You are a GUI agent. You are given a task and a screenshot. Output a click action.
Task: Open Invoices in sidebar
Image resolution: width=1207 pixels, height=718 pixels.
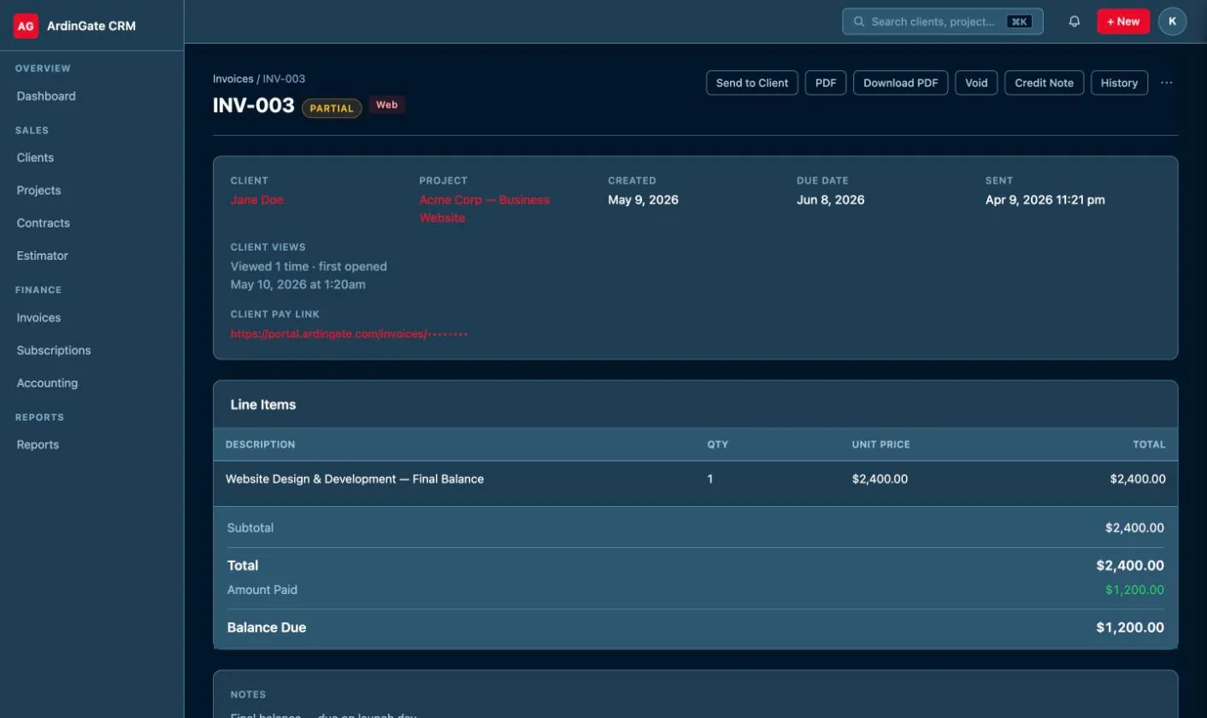pos(38,317)
